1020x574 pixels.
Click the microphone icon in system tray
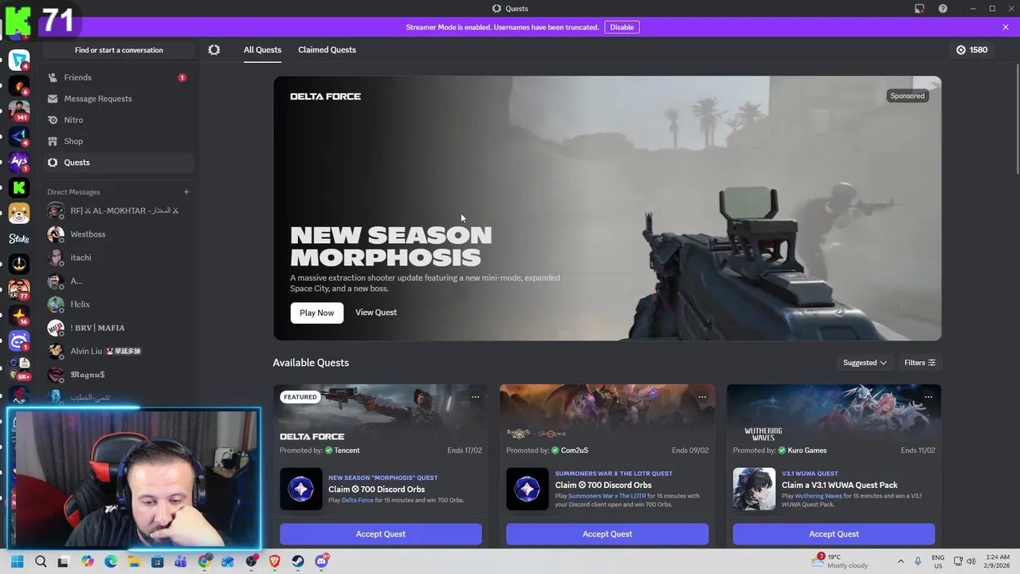[x=918, y=561]
